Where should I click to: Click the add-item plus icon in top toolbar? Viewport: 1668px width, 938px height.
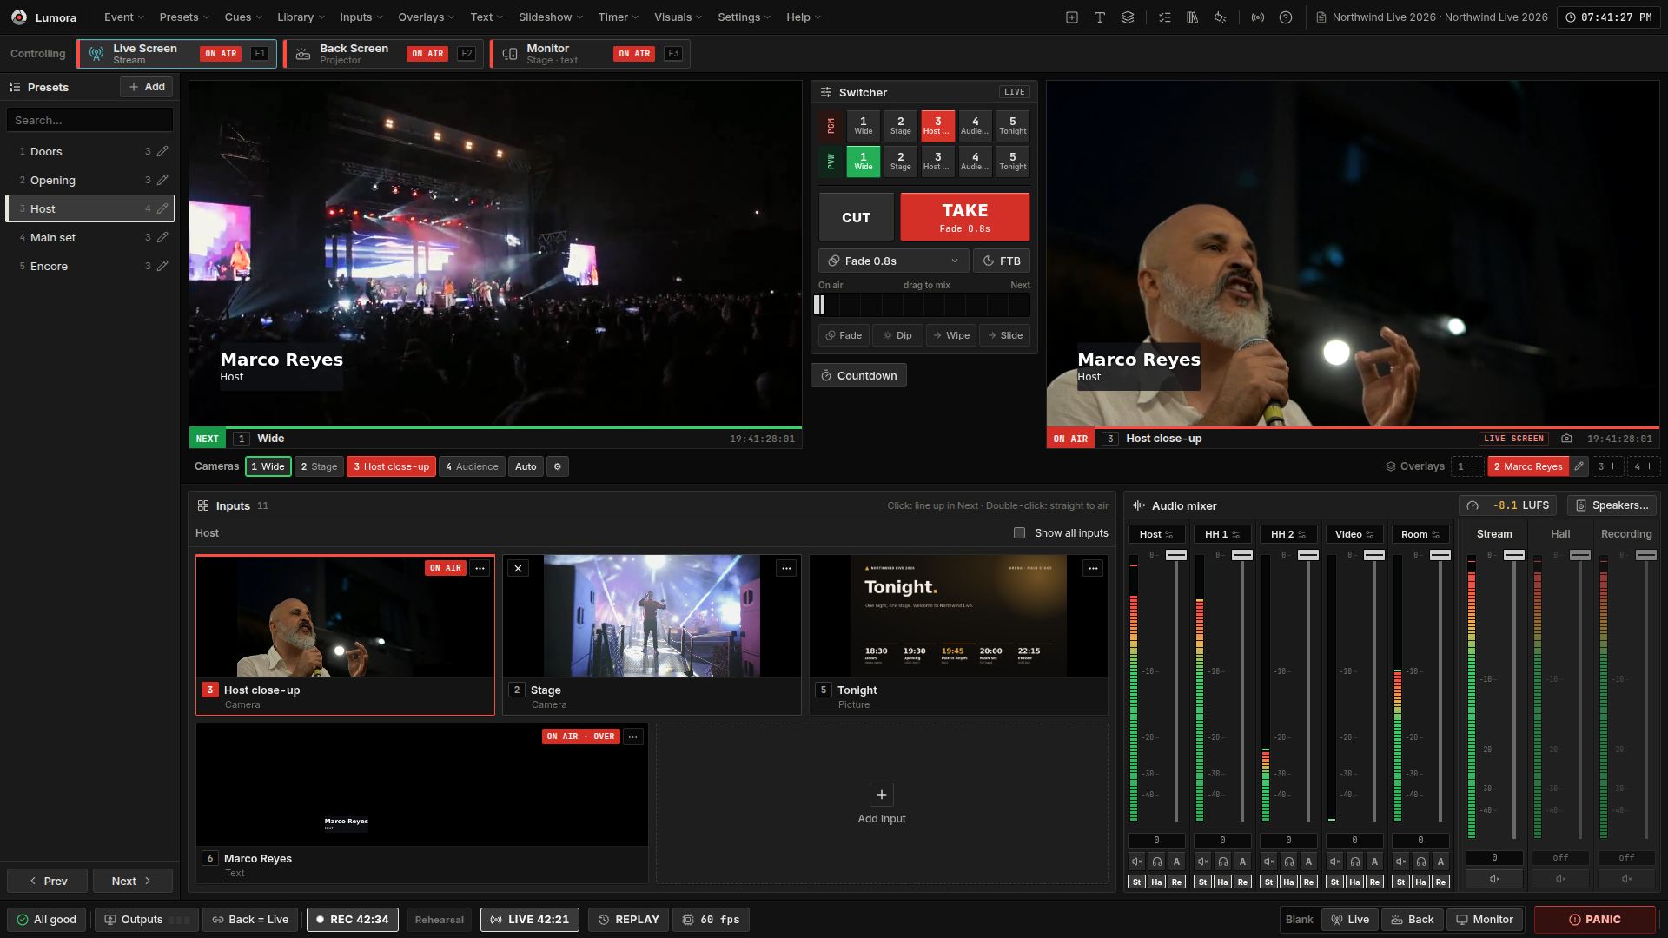click(x=1072, y=17)
